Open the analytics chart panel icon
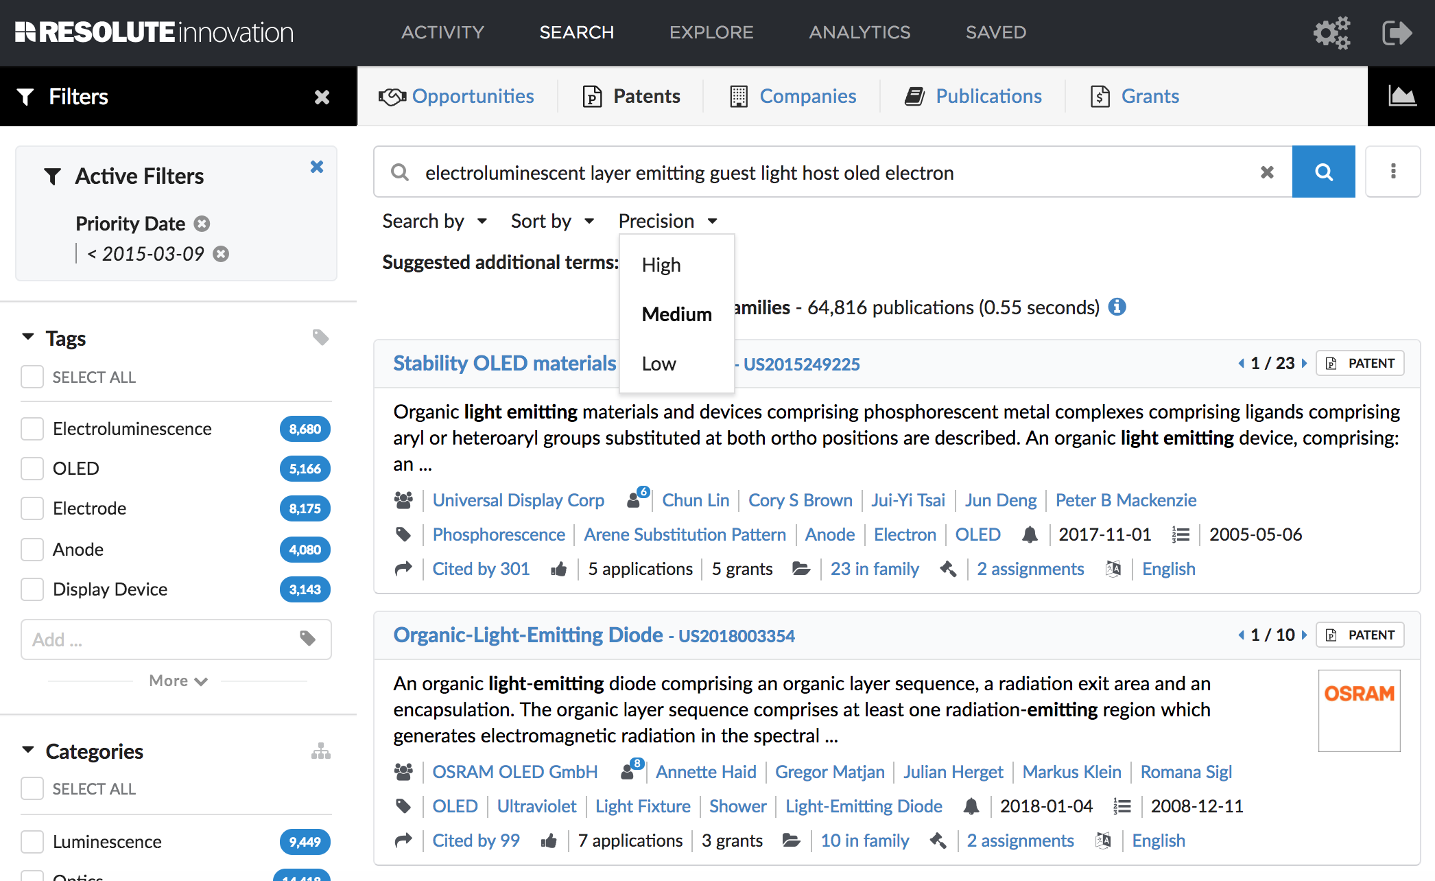Viewport: 1435px width, 881px height. (1401, 96)
